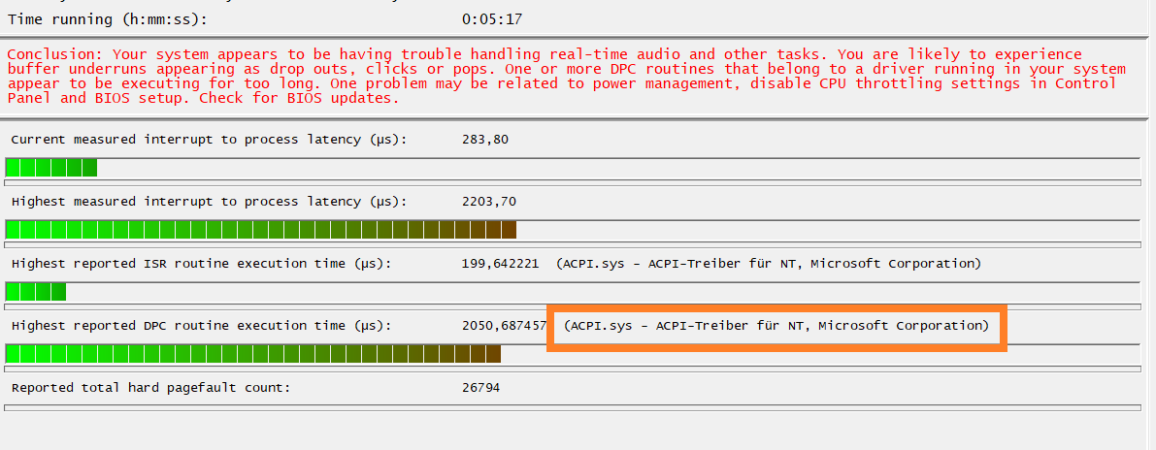Click the highest measured latency bar graph
The height and width of the screenshot is (450, 1156).
(x=572, y=230)
